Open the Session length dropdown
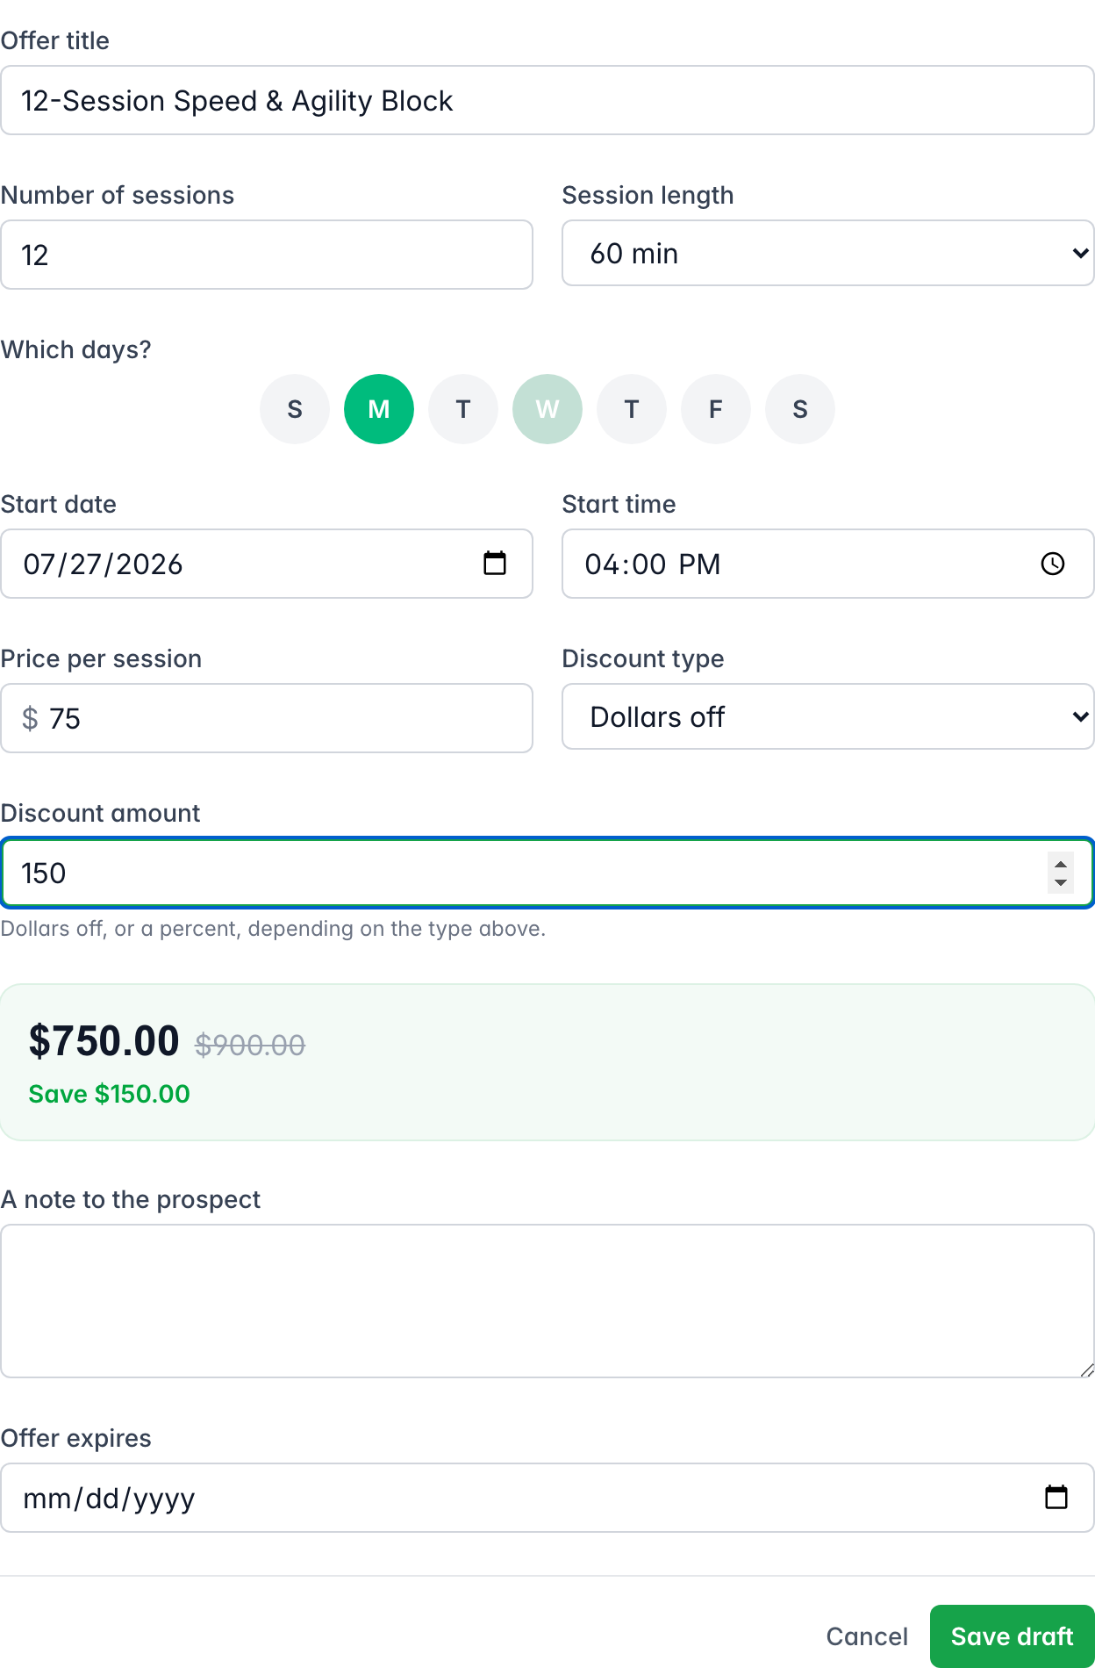The height and width of the screenshot is (1668, 1095). tap(828, 253)
